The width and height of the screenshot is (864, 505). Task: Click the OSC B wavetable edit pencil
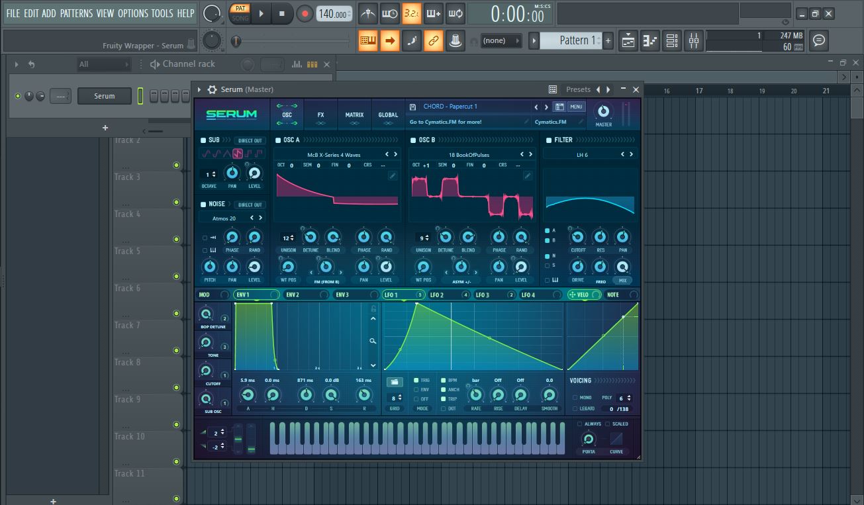[x=528, y=175]
